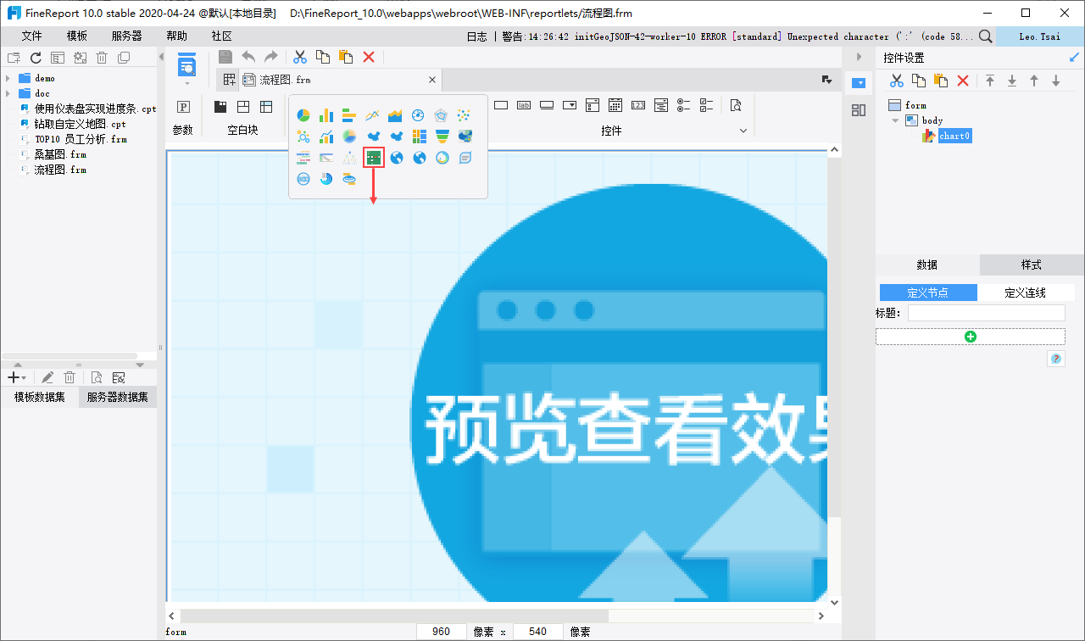Screen dimensions: 1085x641
Task: Select the gauge chart icon
Action: (x=418, y=115)
